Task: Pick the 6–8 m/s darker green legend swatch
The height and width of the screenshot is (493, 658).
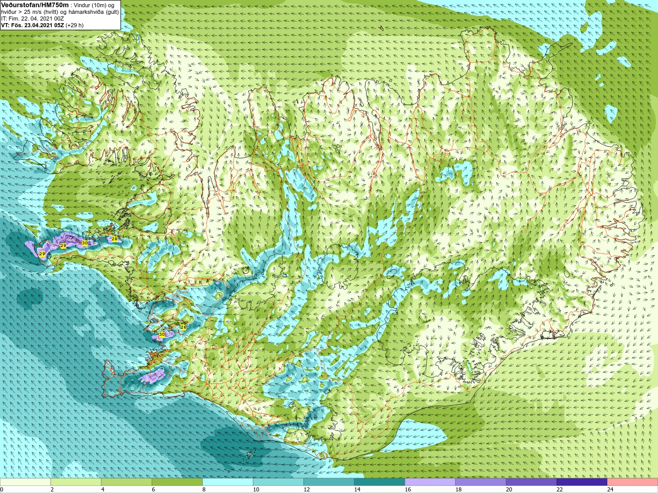Action: pos(177,482)
